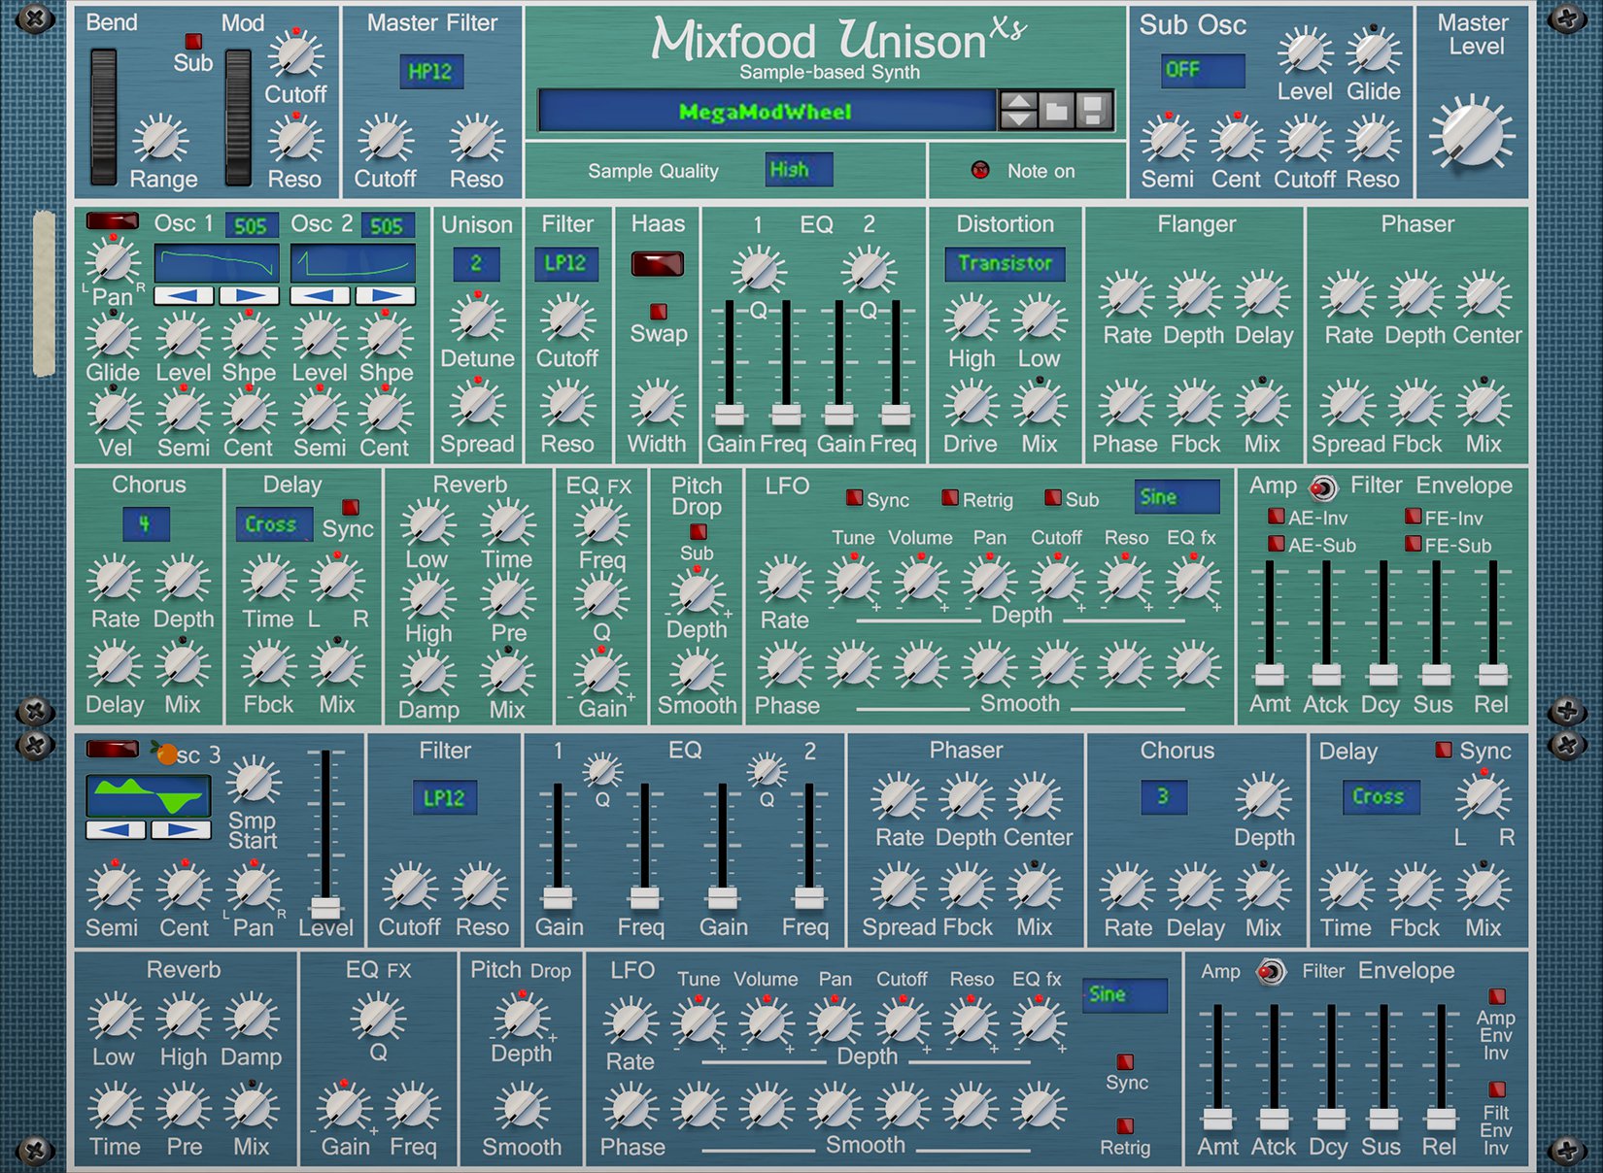The image size is (1603, 1173).
Task: Enable the Haas Swap LED
Action: click(659, 312)
